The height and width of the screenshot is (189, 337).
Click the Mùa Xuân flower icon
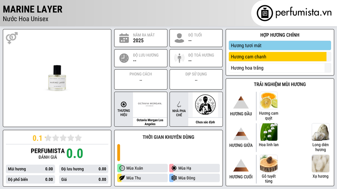(x=122, y=168)
